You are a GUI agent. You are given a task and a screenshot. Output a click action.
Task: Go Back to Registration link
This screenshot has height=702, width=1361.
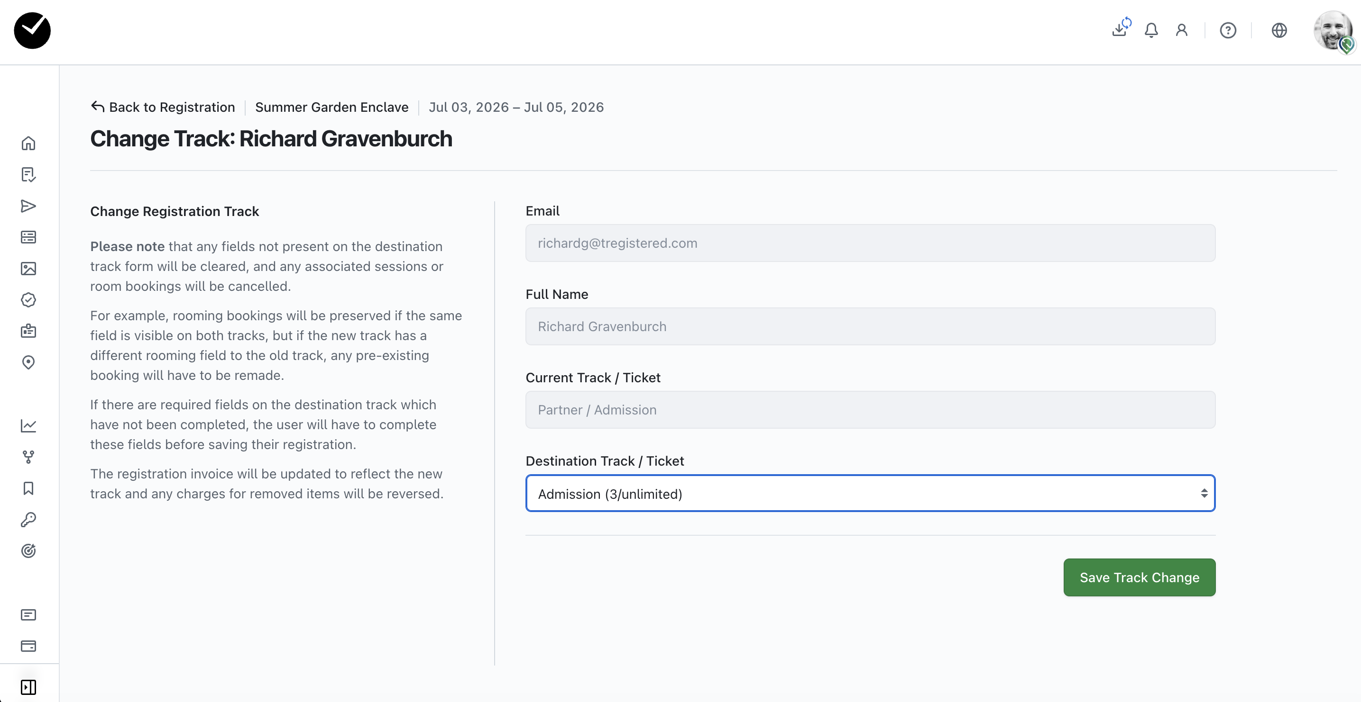click(163, 107)
